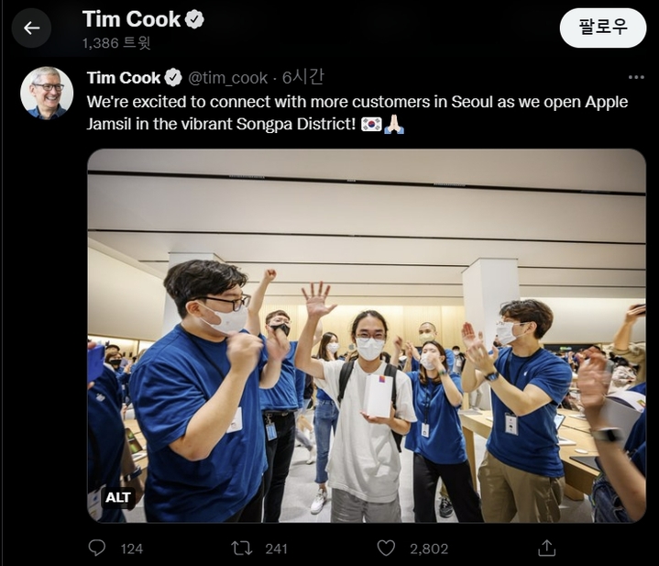Click the Tim Cook author name in tweet

coord(123,78)
